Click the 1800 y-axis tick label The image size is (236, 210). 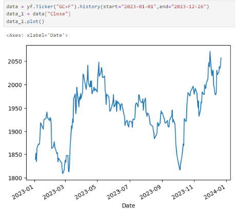click(15, 178)
